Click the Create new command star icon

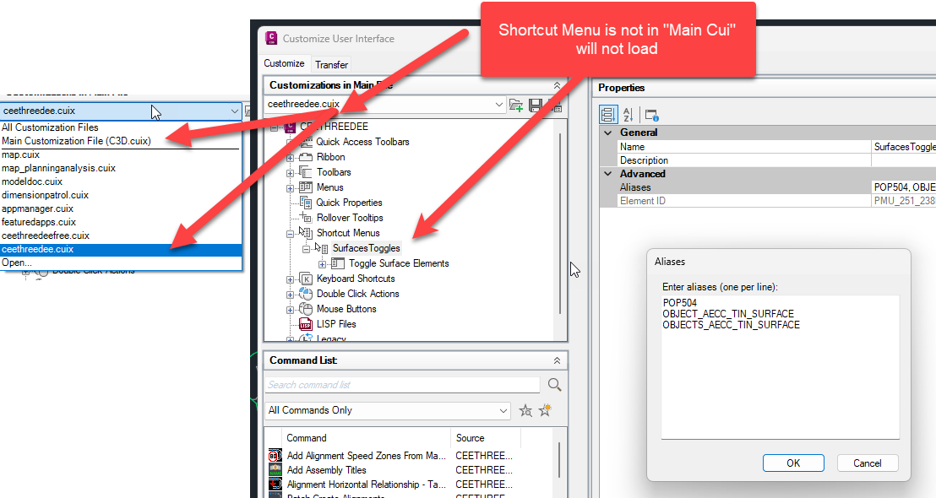tap(545, 409)
